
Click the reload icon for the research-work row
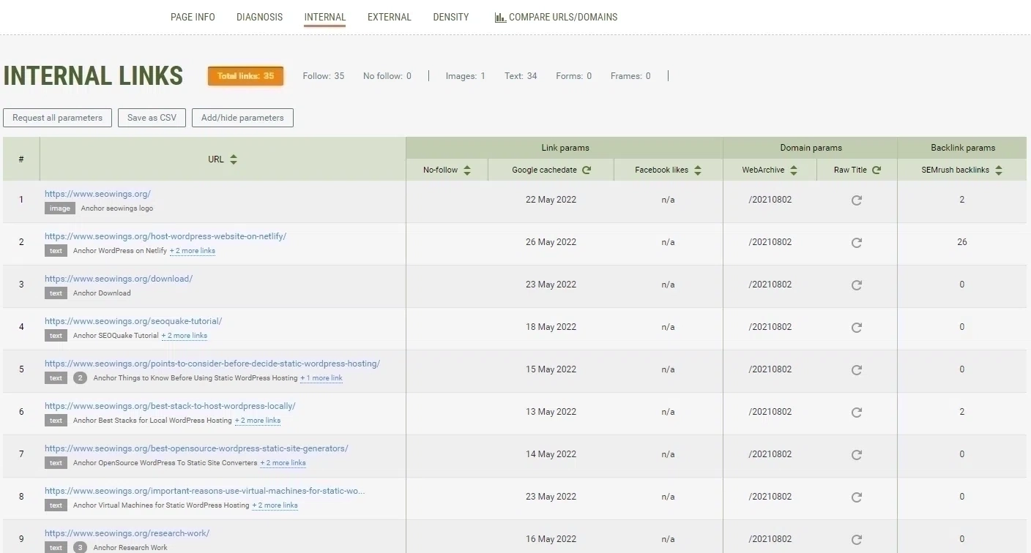click(856, 538)
